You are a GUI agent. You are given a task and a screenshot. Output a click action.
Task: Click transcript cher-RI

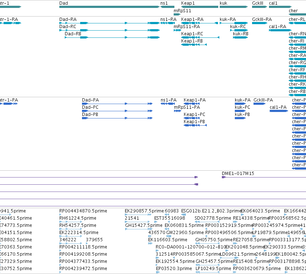click(x=297, y=41)
